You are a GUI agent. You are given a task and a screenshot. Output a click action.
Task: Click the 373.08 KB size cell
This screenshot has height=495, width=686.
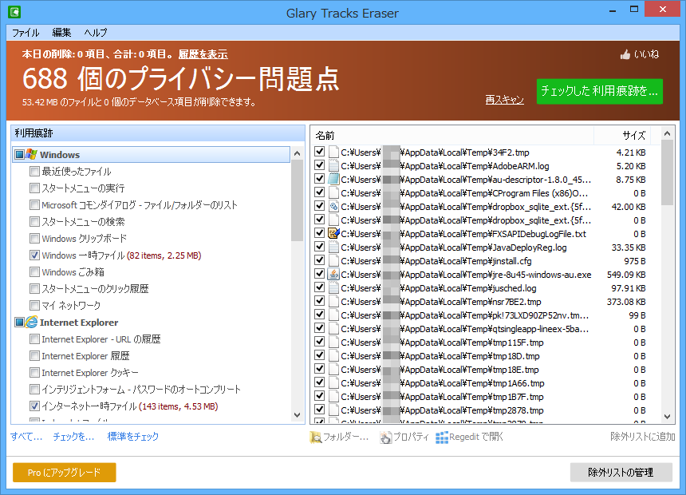pos(626,301)
